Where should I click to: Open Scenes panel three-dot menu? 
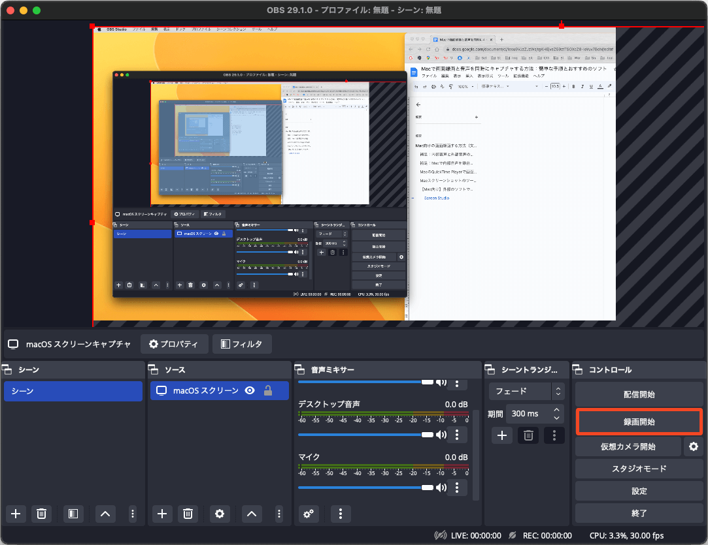[x=132, y=514]
